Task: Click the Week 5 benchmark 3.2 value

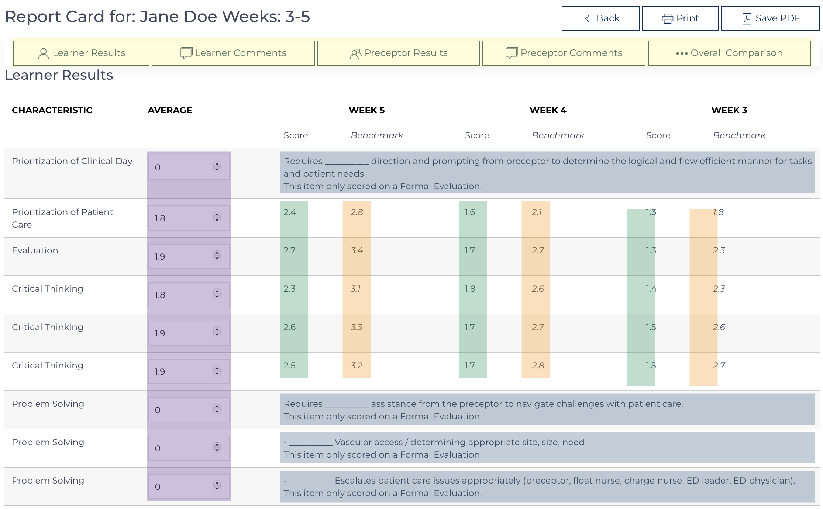Action: 357,366
